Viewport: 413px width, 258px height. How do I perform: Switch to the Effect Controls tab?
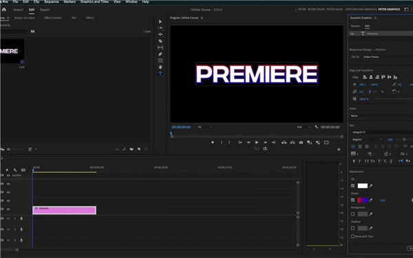[x=53, y=18]
